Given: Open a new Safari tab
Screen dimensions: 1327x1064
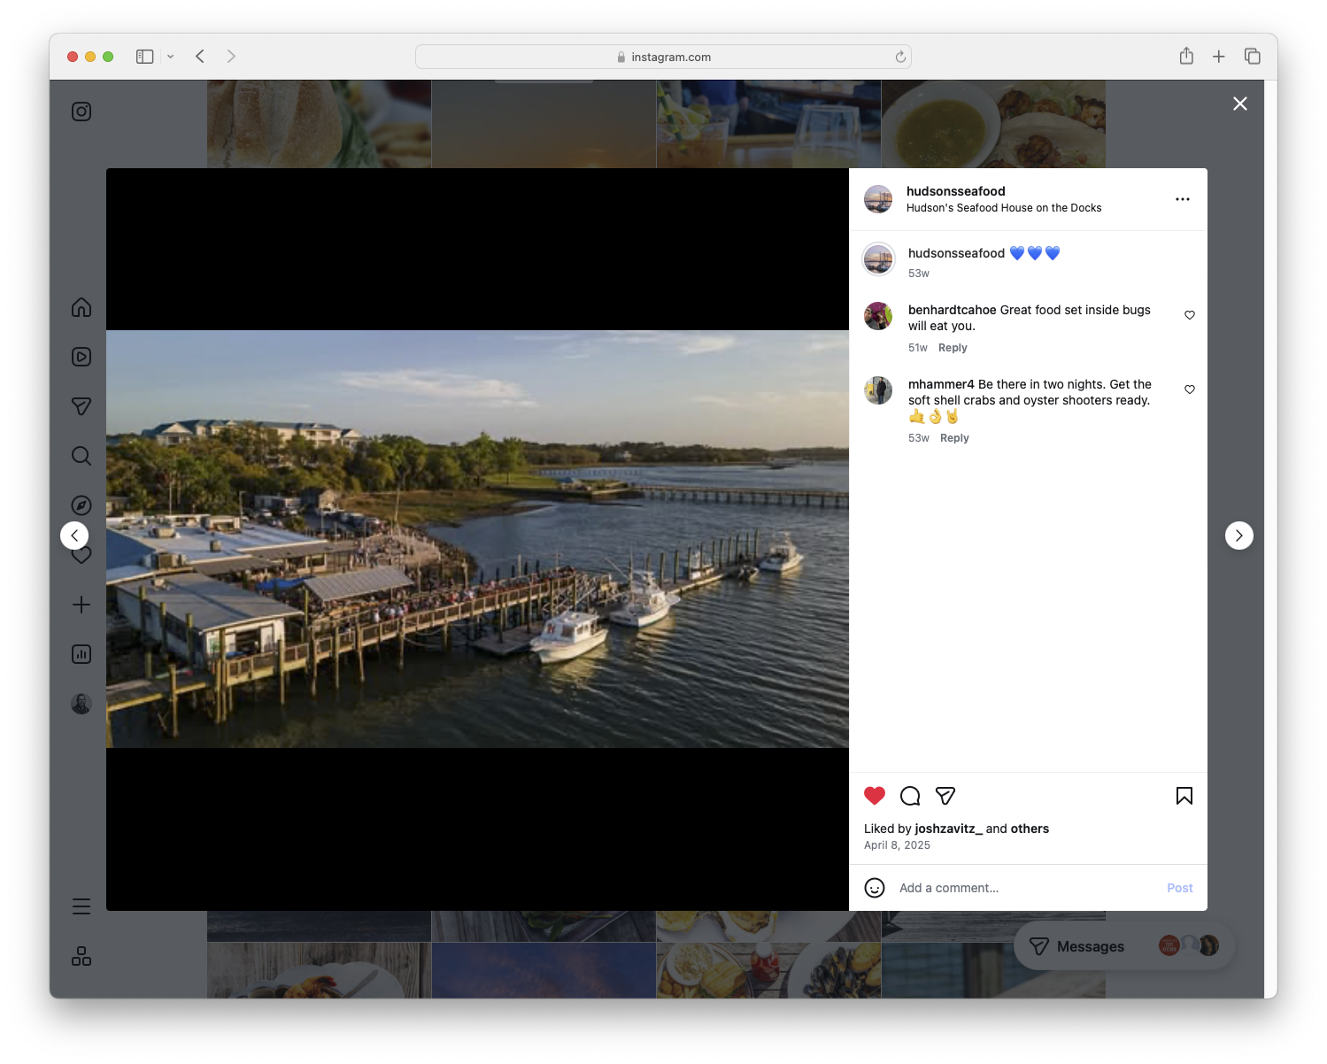Looking at the screenshot, I should coord(1219,56).
